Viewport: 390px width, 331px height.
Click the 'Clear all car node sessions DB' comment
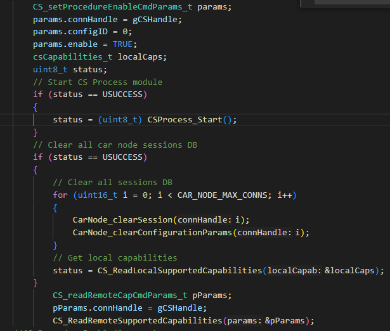(x=115, y=145)
